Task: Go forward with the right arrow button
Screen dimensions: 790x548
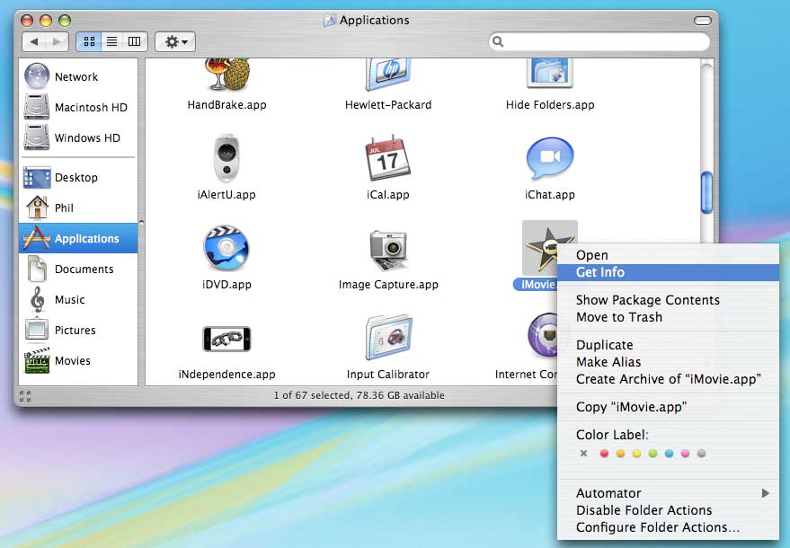Action: (57, 41)
